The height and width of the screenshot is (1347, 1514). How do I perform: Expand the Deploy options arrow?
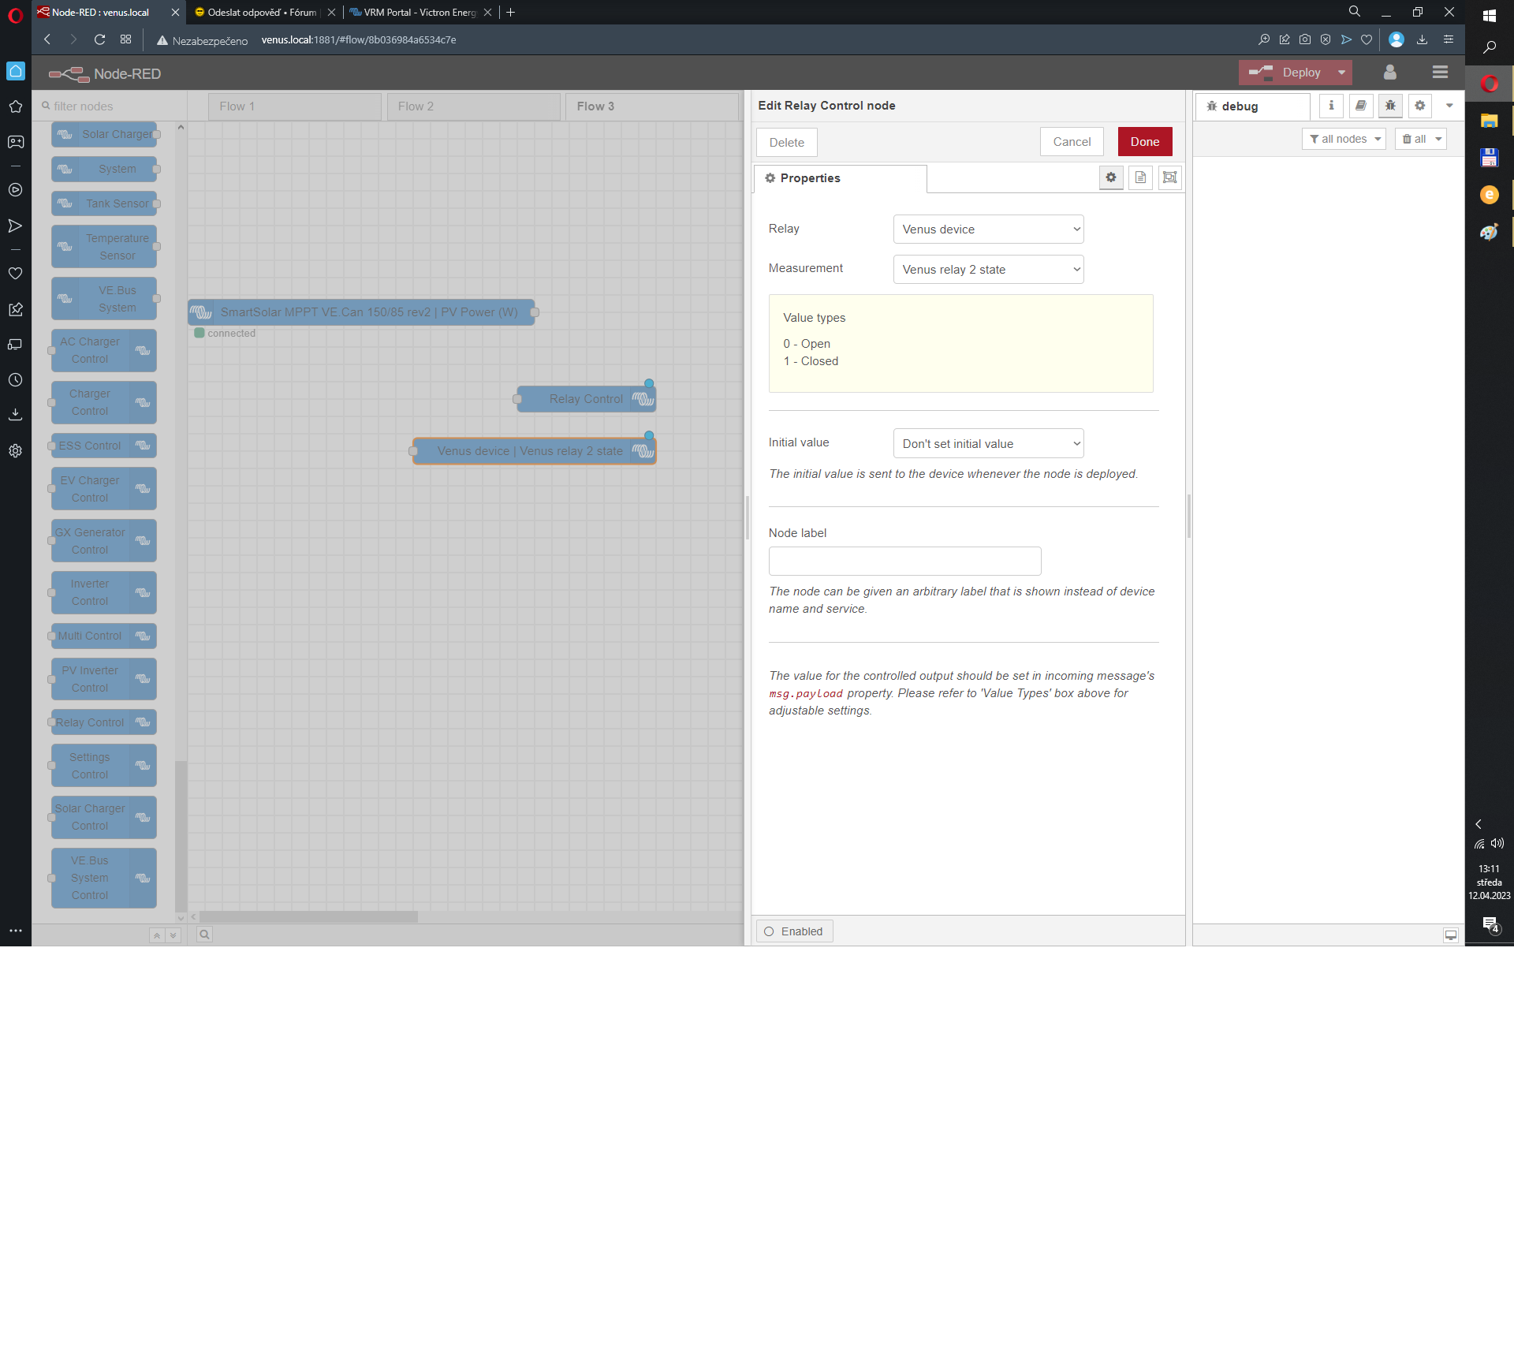1341,73
